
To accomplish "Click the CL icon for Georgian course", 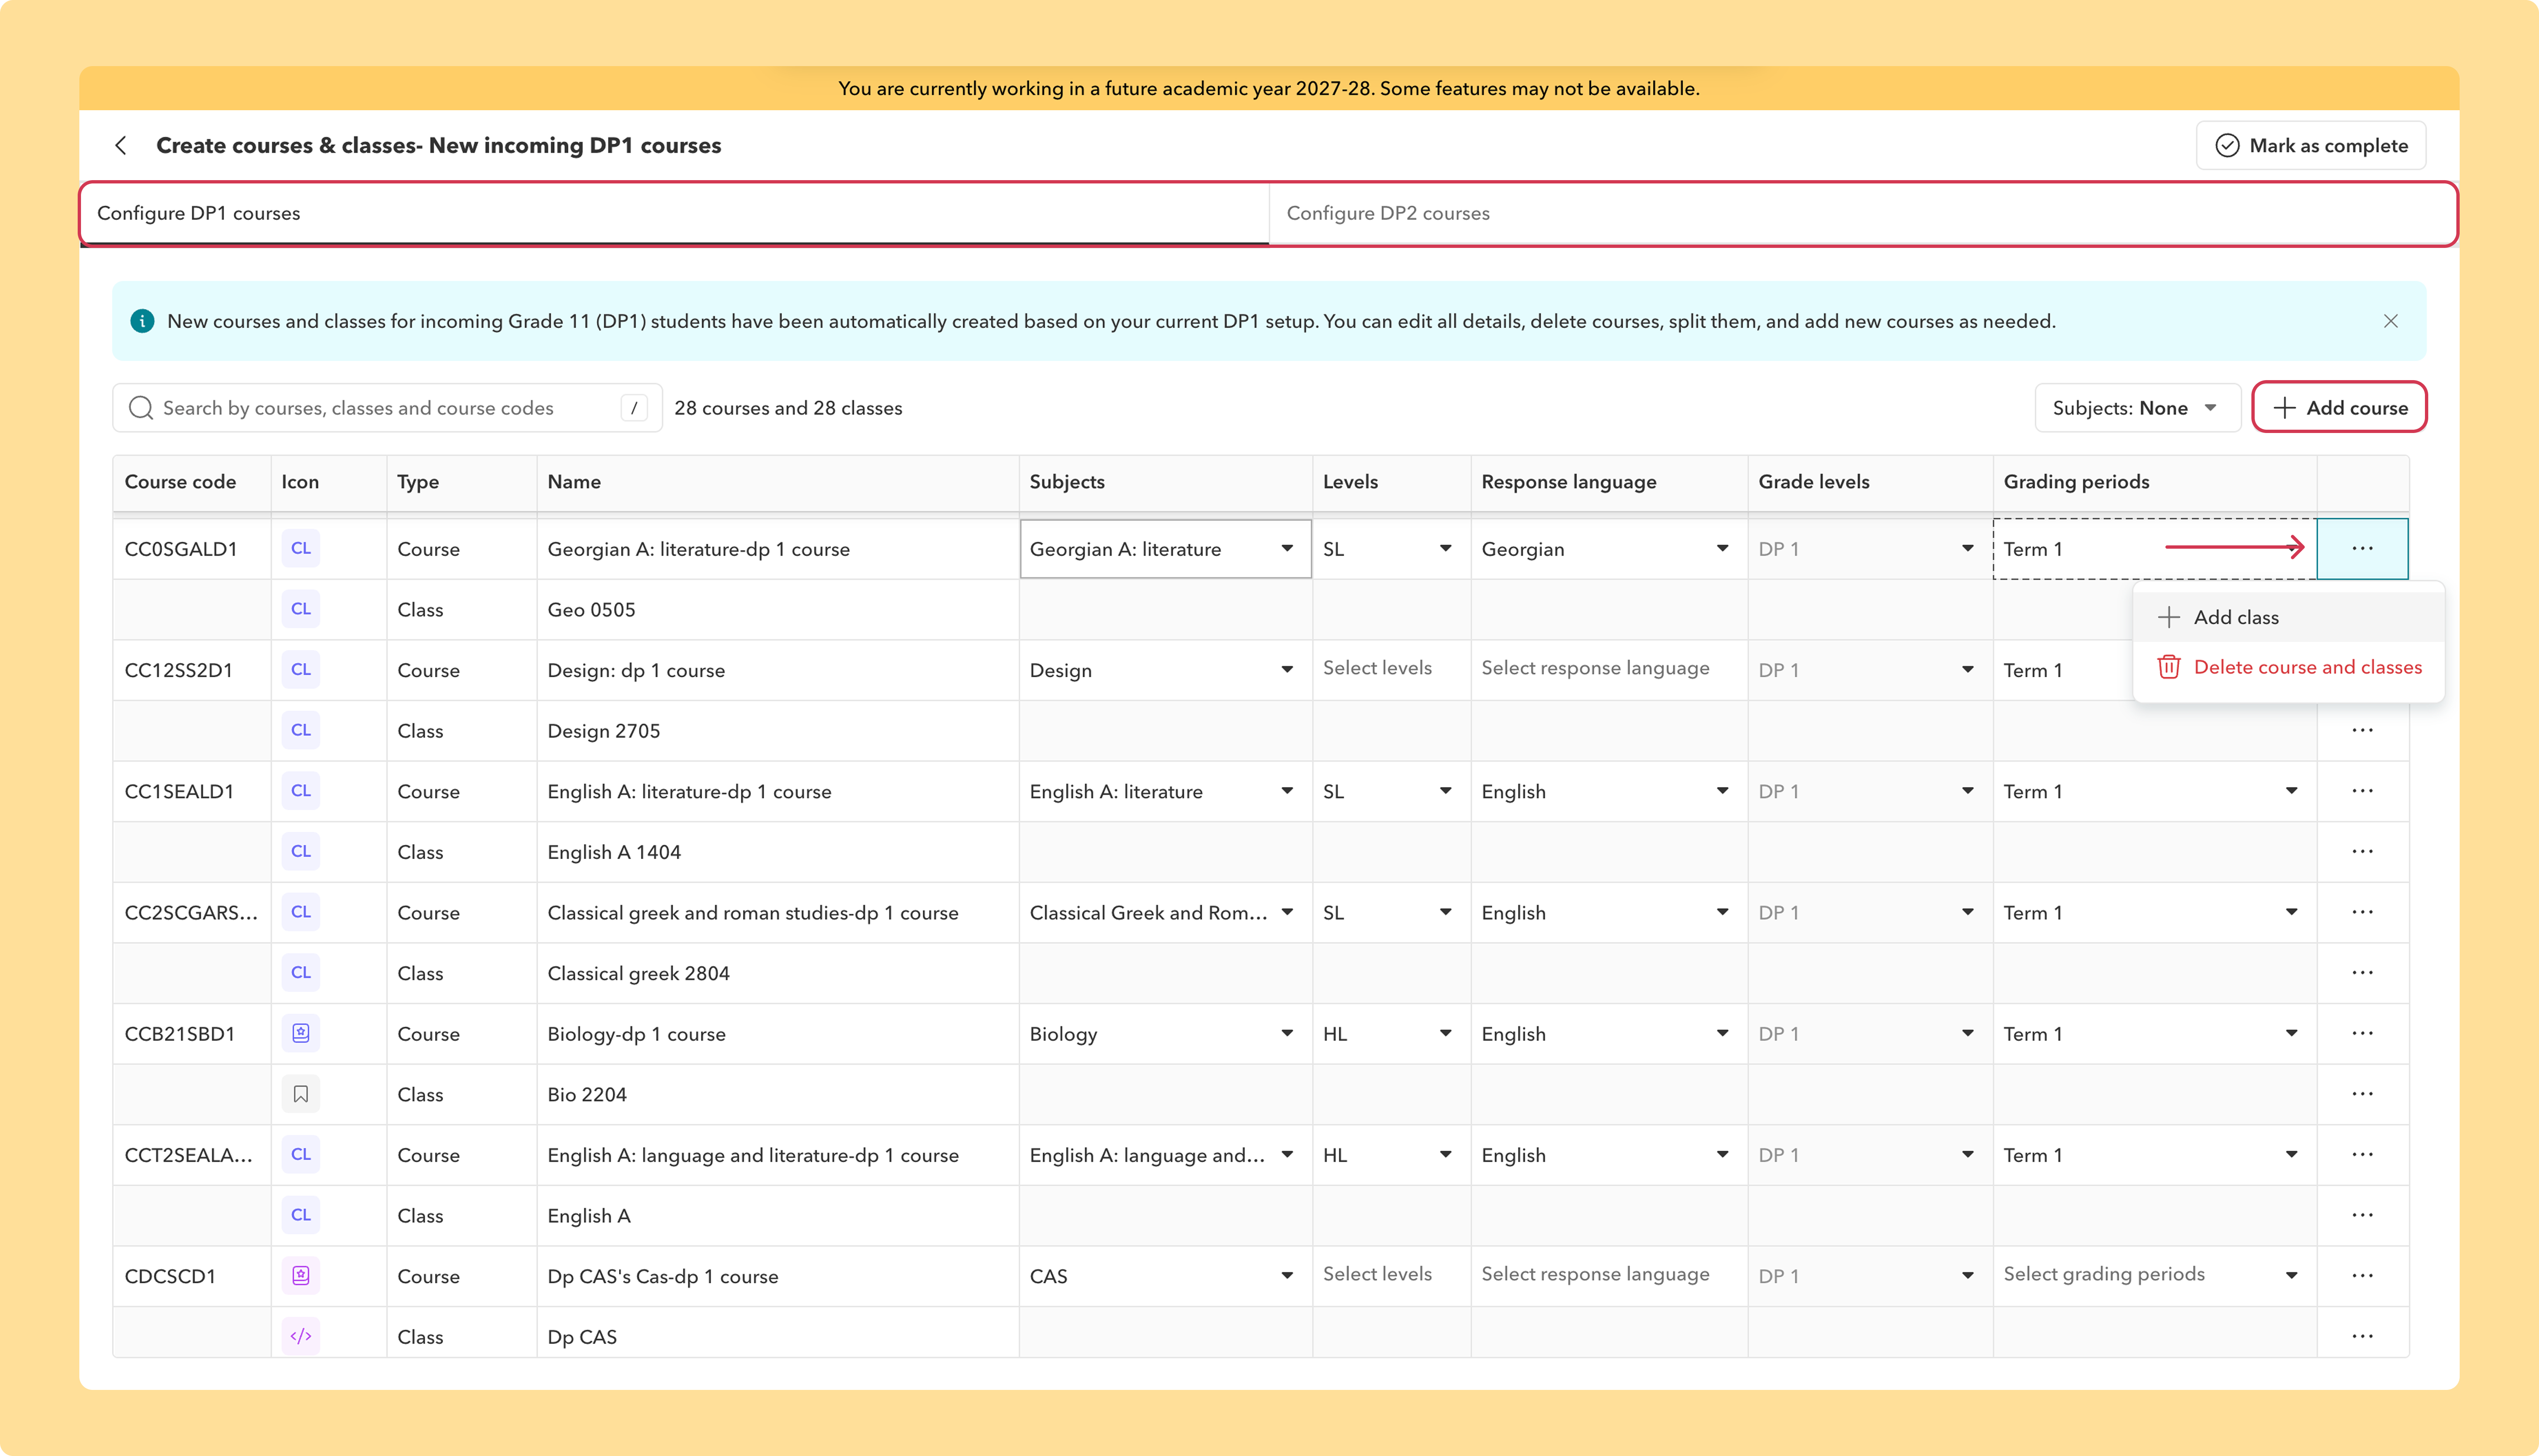I will point(301,548).
